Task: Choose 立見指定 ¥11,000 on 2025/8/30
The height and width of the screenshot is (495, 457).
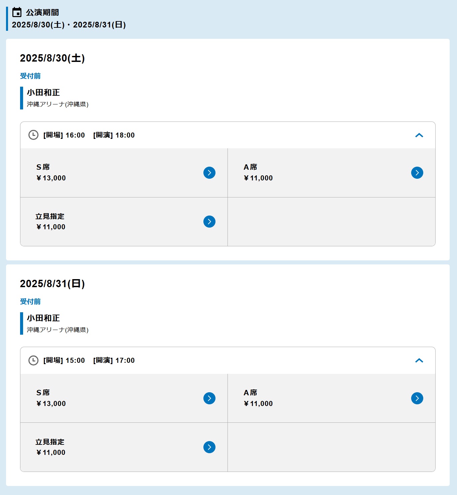Action: pyautogui.click(x=124, y=222)
